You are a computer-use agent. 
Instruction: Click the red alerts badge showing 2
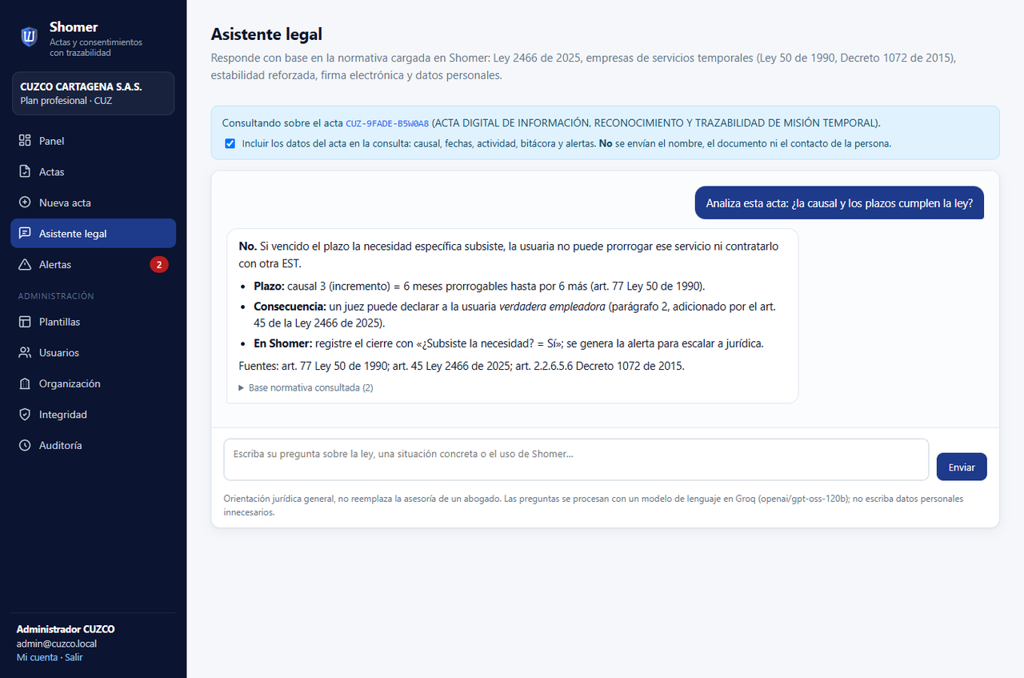(159, 265)
